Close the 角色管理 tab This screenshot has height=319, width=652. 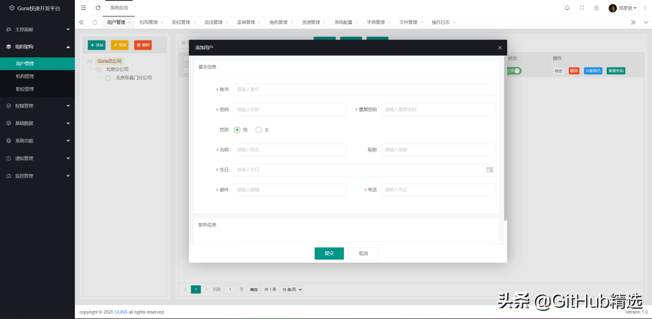(292, 22)
